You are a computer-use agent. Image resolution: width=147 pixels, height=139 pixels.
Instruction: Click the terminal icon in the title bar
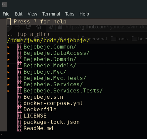pyautogui.click(x=4, y=5)
